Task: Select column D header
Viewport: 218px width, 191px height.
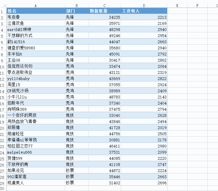Action: (144, 6)
